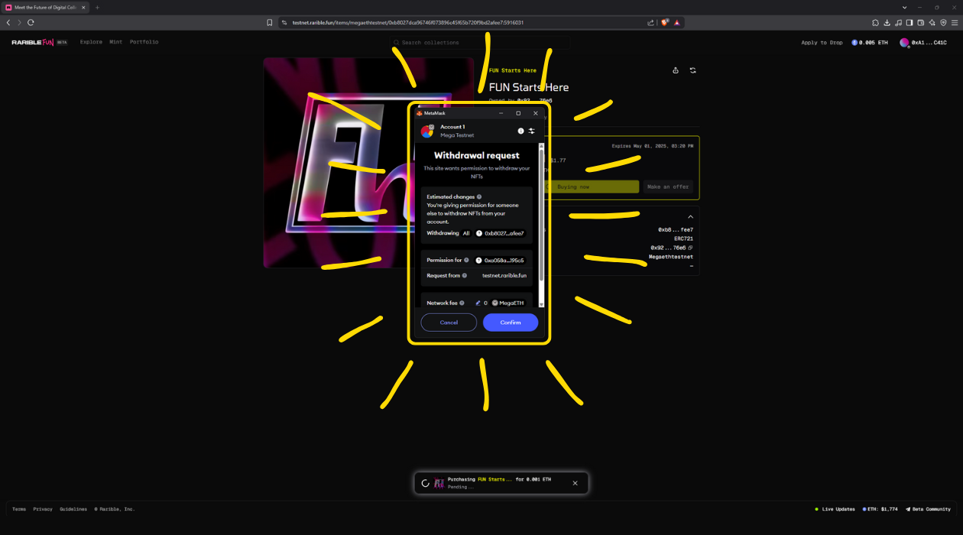This screenshot has width=963, height=535.
Task: Open media playlist music icon
Action: (x=898, y=22)
